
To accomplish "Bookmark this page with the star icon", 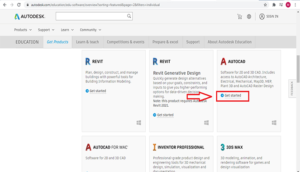I will [x=265, y=5].
